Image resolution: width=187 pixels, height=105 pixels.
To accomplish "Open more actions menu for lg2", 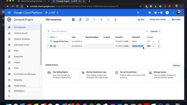I will [x=159, y=46].
